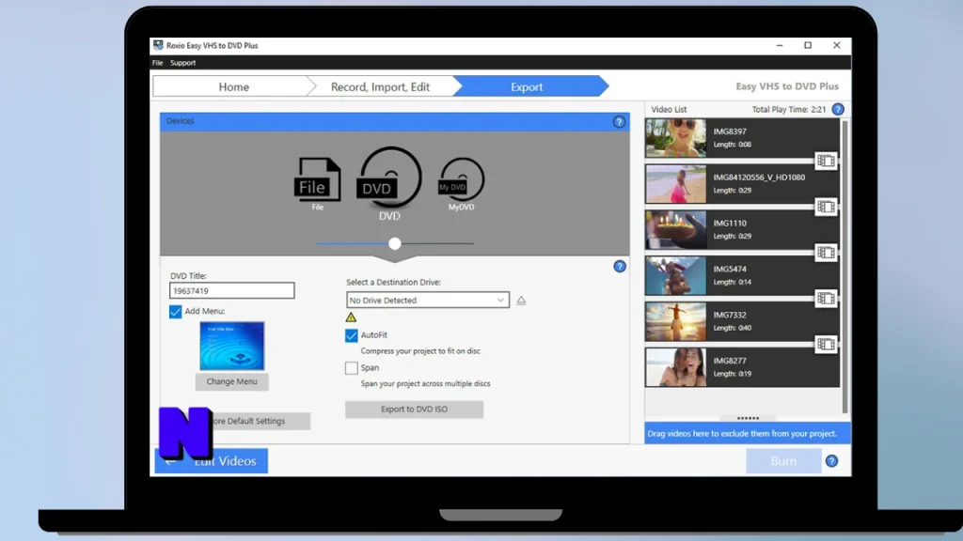
Task: Click Export to DVD ISO button
Action: (x=414, y=410)
